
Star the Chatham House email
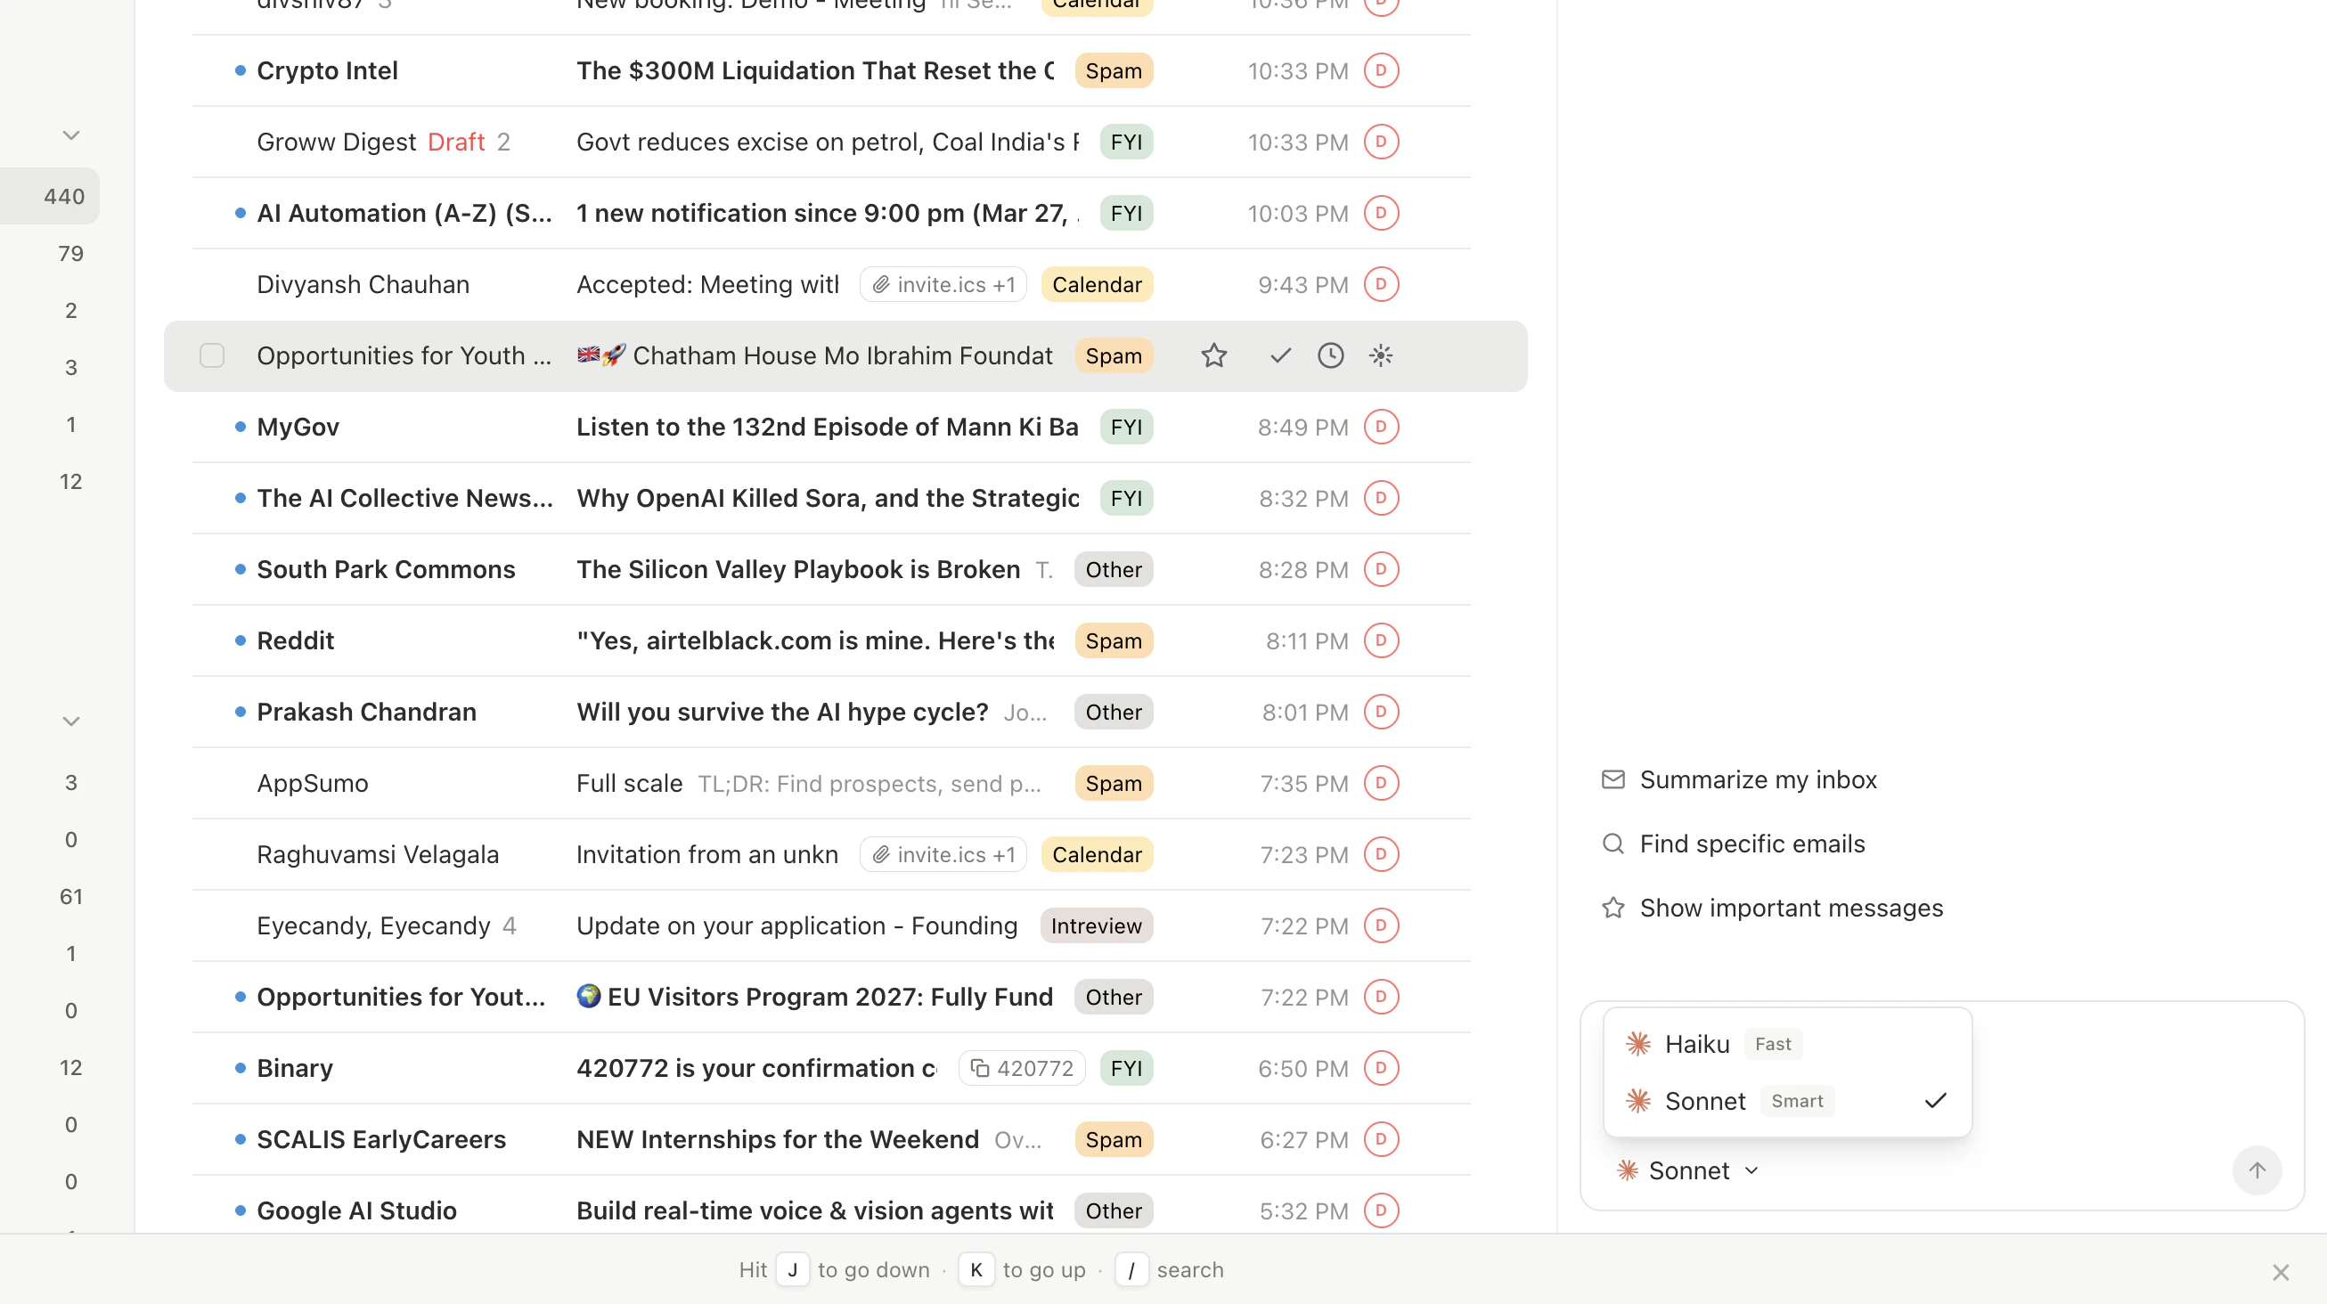[x=1214, y=355]
